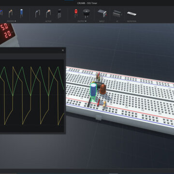
Task: Select the red LED output component
Action: click(x=76, y=13)
